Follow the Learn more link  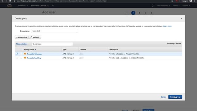pos(167,26)
